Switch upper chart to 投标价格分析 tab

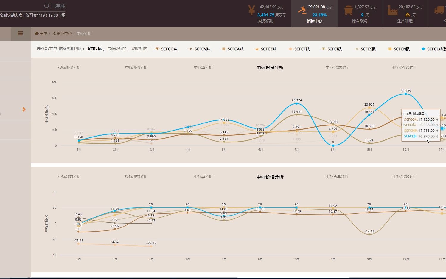(x=69, y=67)
